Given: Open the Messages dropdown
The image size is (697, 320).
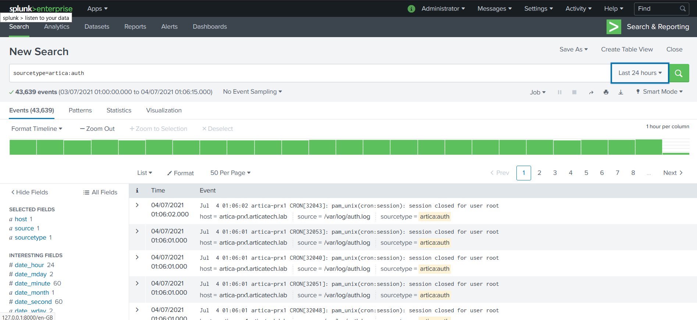Looking at the screenshot, I should pyautogui.click(x=495, y=8).
